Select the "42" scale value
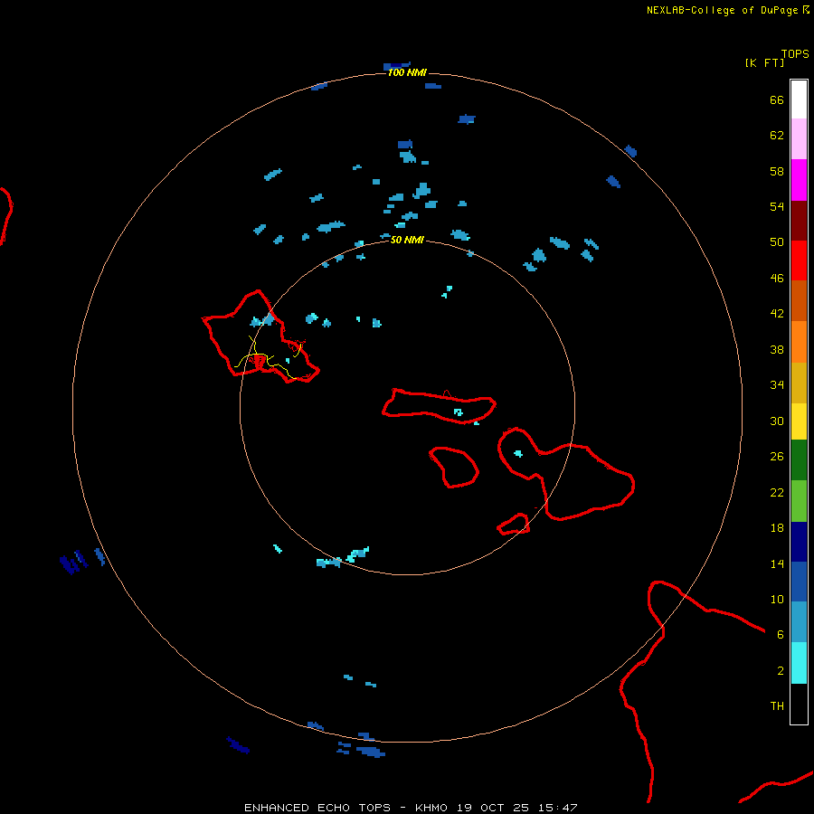Image resolution: width=814 pixels, height=814 pixels. (x=777, y=314)
